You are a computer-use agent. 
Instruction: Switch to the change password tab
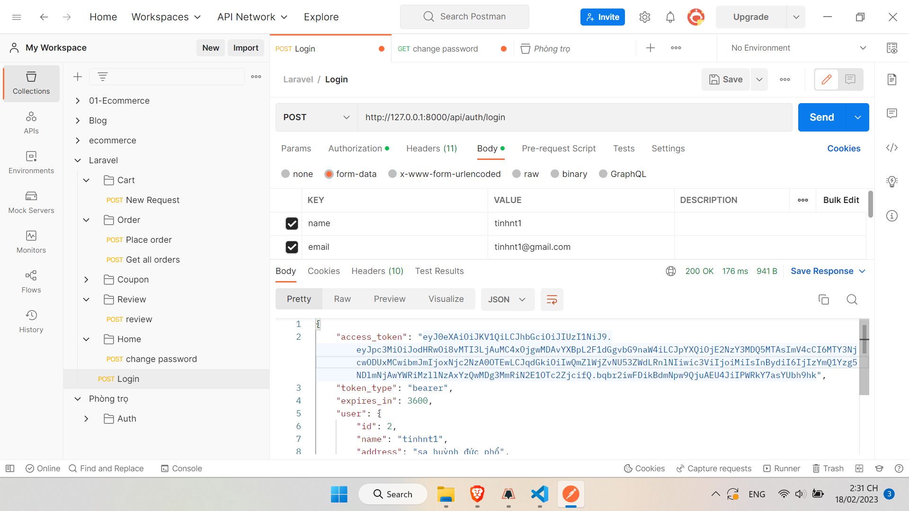point(444,48)
